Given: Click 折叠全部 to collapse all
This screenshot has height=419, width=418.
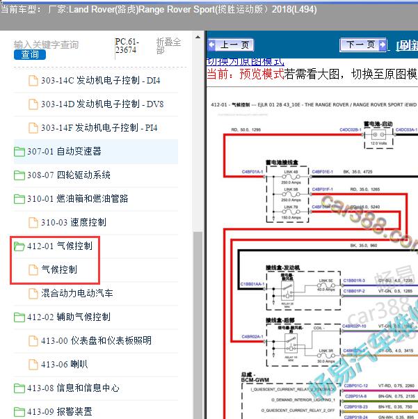Looking at the screenshot, I should [x=168, y=46].
